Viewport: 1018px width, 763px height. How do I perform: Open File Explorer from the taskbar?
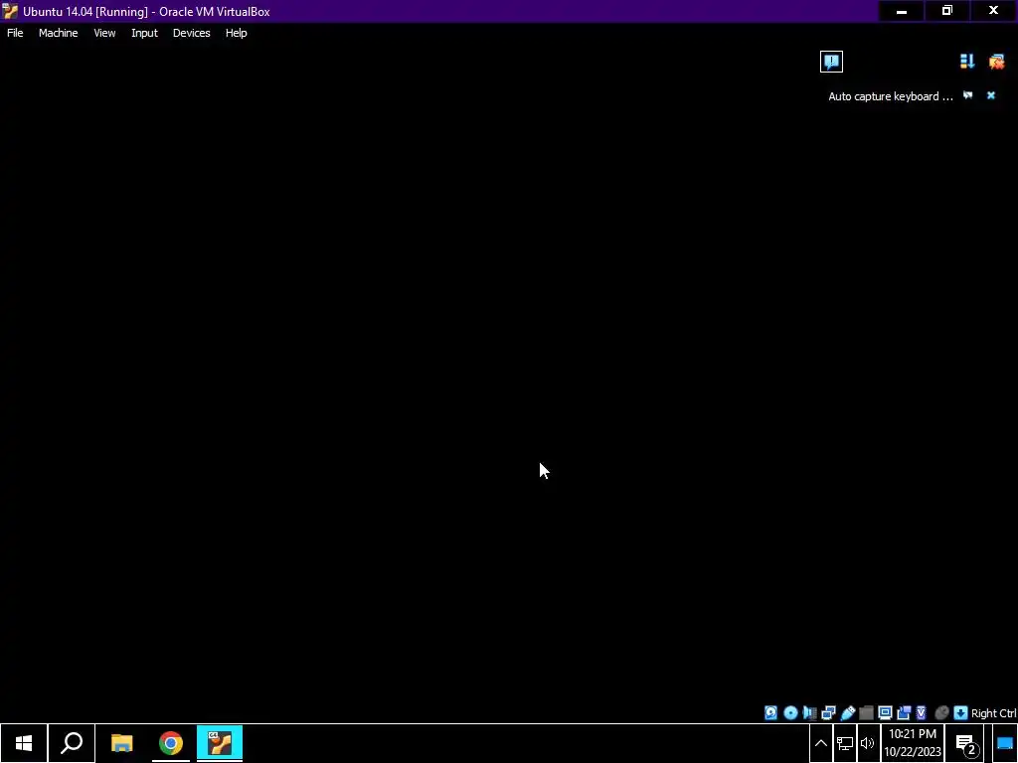[121, 743]
